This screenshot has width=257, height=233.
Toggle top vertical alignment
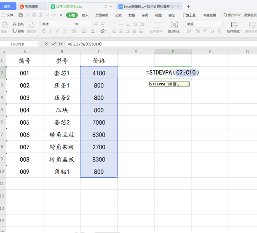click(x=114, y=24)
